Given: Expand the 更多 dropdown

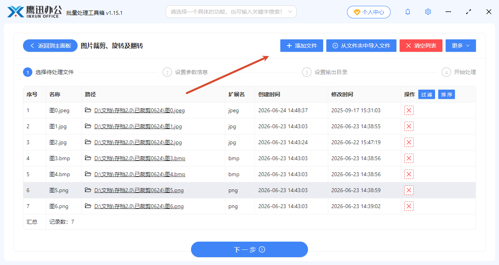Looking at the screenshot, I should click(x=461, y=46).
